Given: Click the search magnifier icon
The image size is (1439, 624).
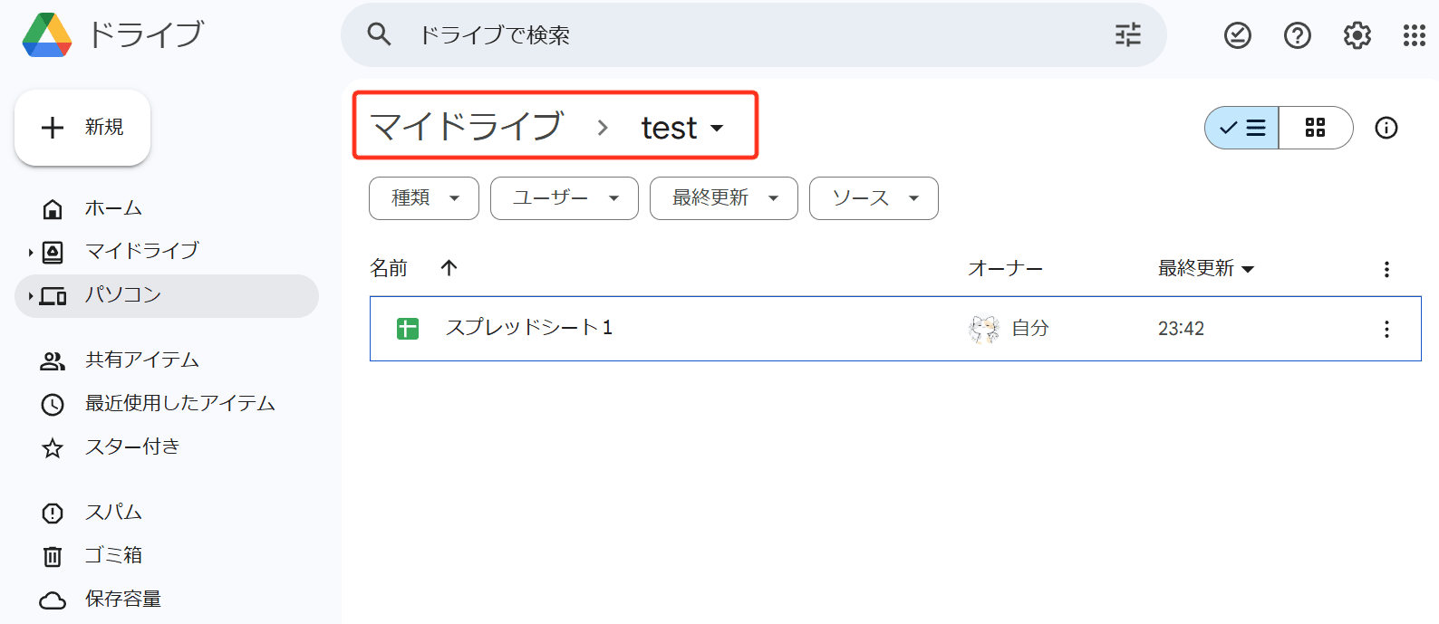Looking at the screenshot, I should (x=379, y=34).
